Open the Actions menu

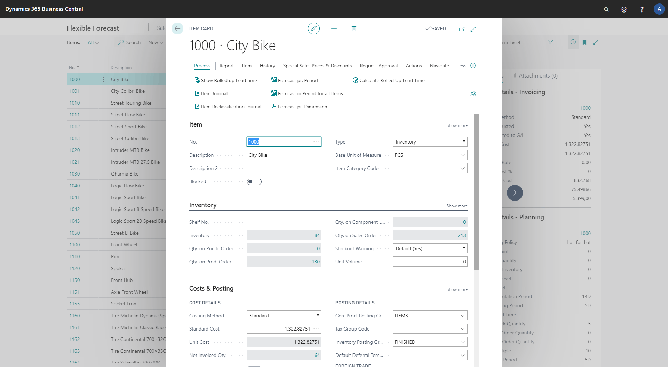coord(414,66)
